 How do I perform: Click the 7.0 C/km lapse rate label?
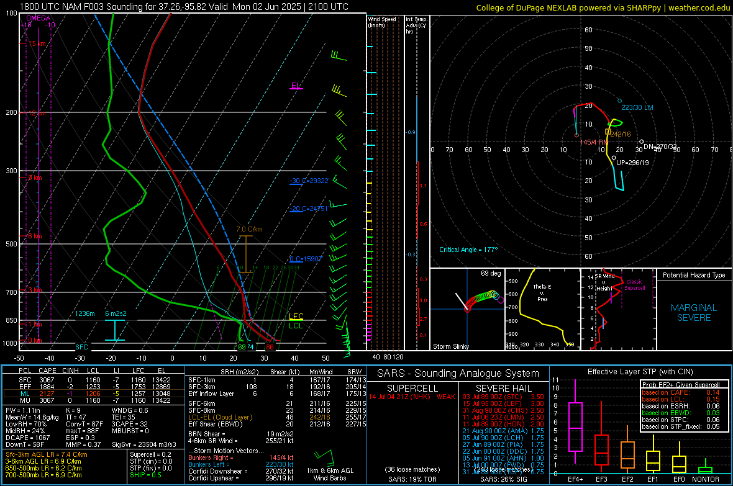coord(249,229)
